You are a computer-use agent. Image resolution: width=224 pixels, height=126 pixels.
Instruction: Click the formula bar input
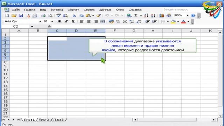(x=137, y=27)
